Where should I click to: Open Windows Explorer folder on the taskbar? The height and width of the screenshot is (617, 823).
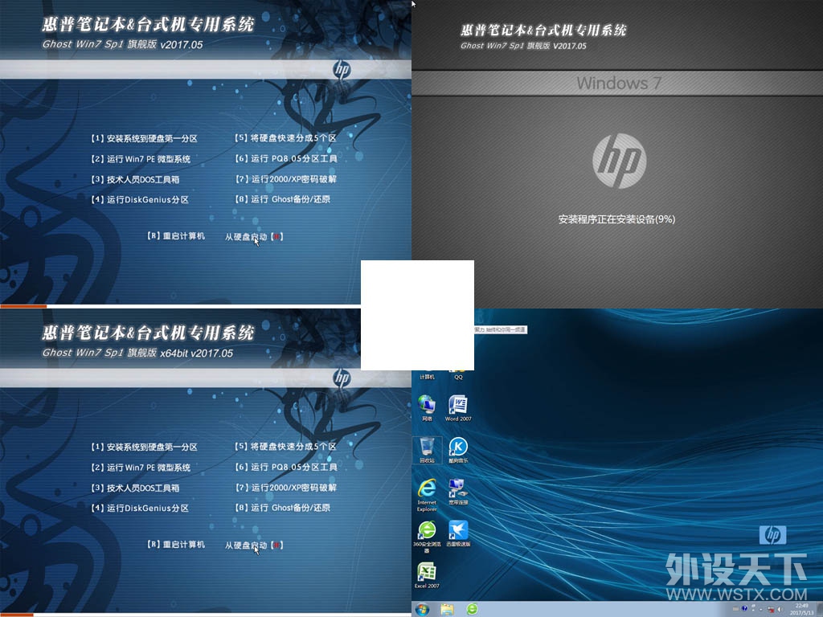(x=447, y=609)
